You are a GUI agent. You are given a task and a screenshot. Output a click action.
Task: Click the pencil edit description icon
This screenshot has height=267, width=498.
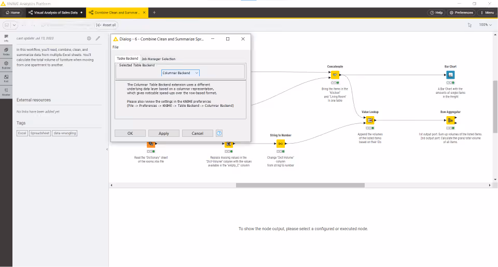(98, 38)
